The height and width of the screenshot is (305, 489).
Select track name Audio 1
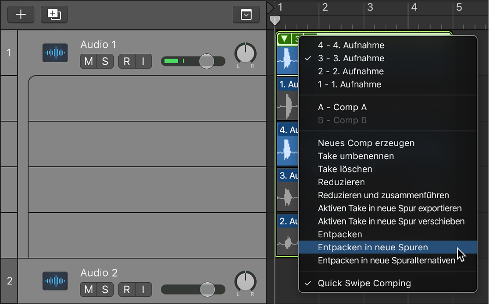click(98, 45)
